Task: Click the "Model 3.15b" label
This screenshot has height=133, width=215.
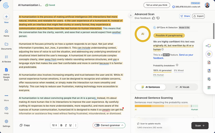Action: [x=184, y=27]
